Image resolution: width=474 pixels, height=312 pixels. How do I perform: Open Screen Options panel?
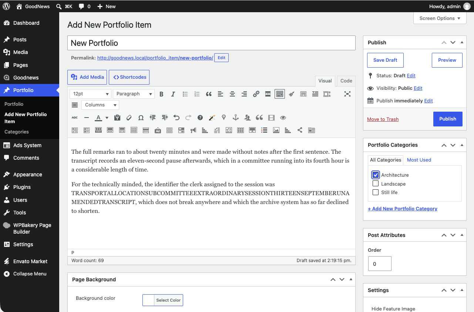click(440, 18)
